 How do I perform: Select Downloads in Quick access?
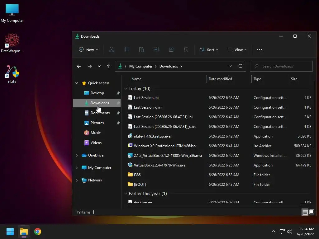(97, 103)
